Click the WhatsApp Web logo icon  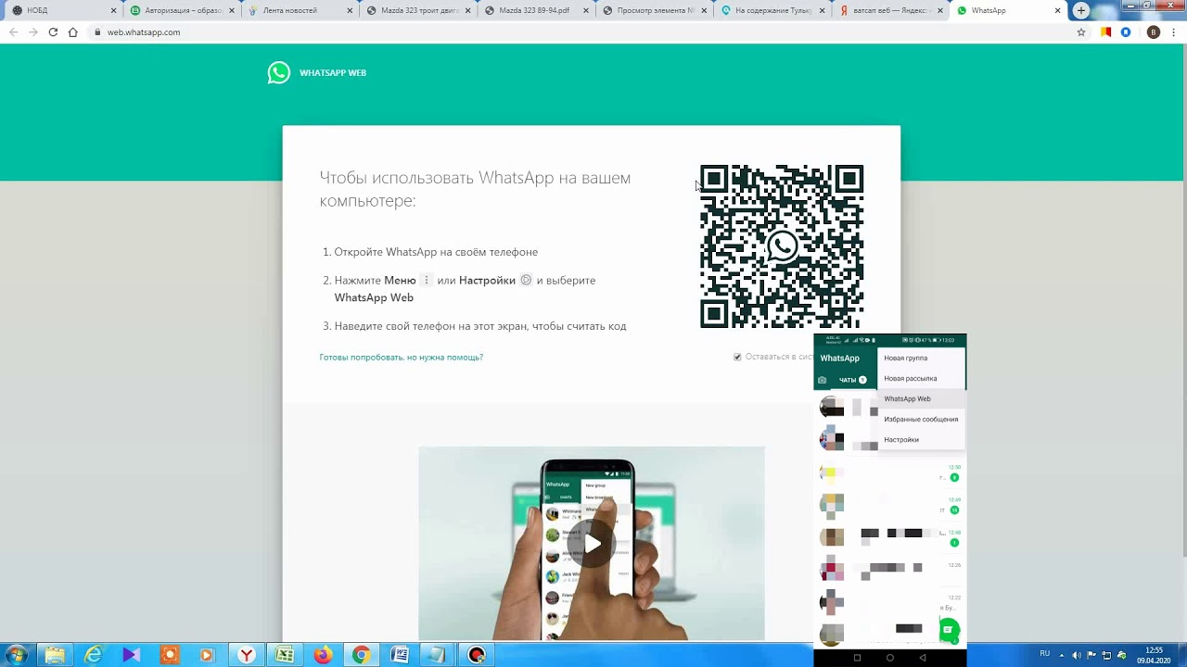[279, 72]
